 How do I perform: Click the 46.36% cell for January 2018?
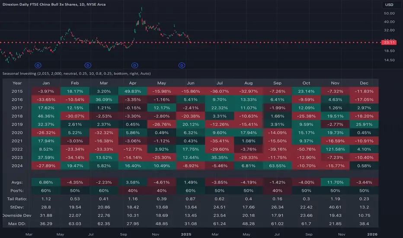tap(46, 116)
